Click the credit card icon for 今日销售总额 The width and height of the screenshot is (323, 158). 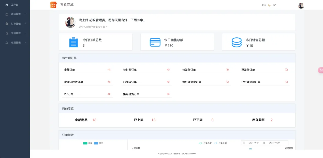coord(155,42)
